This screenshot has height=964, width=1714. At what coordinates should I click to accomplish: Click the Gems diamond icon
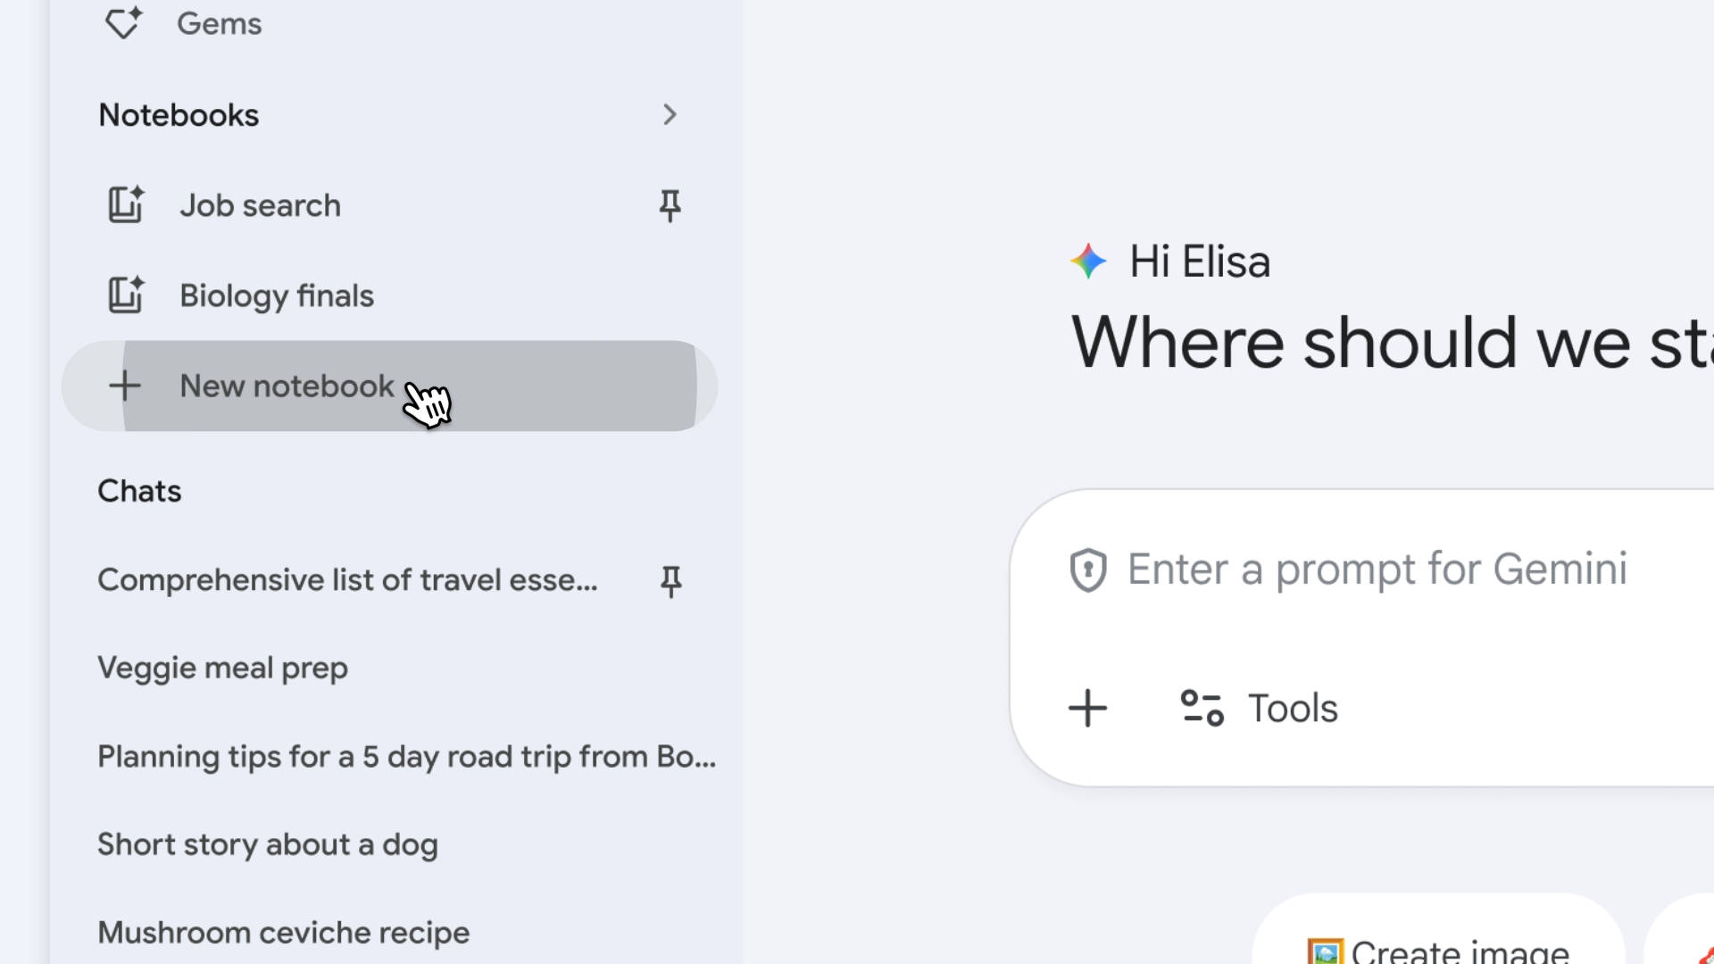pyautogui.click(x=123, y=22)
